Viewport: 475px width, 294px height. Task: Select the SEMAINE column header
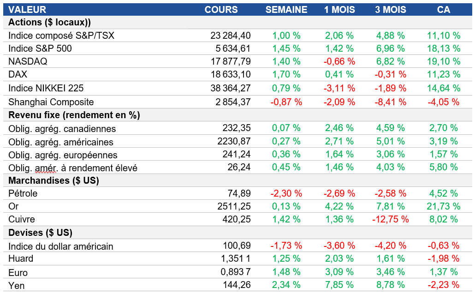(286, 10)
